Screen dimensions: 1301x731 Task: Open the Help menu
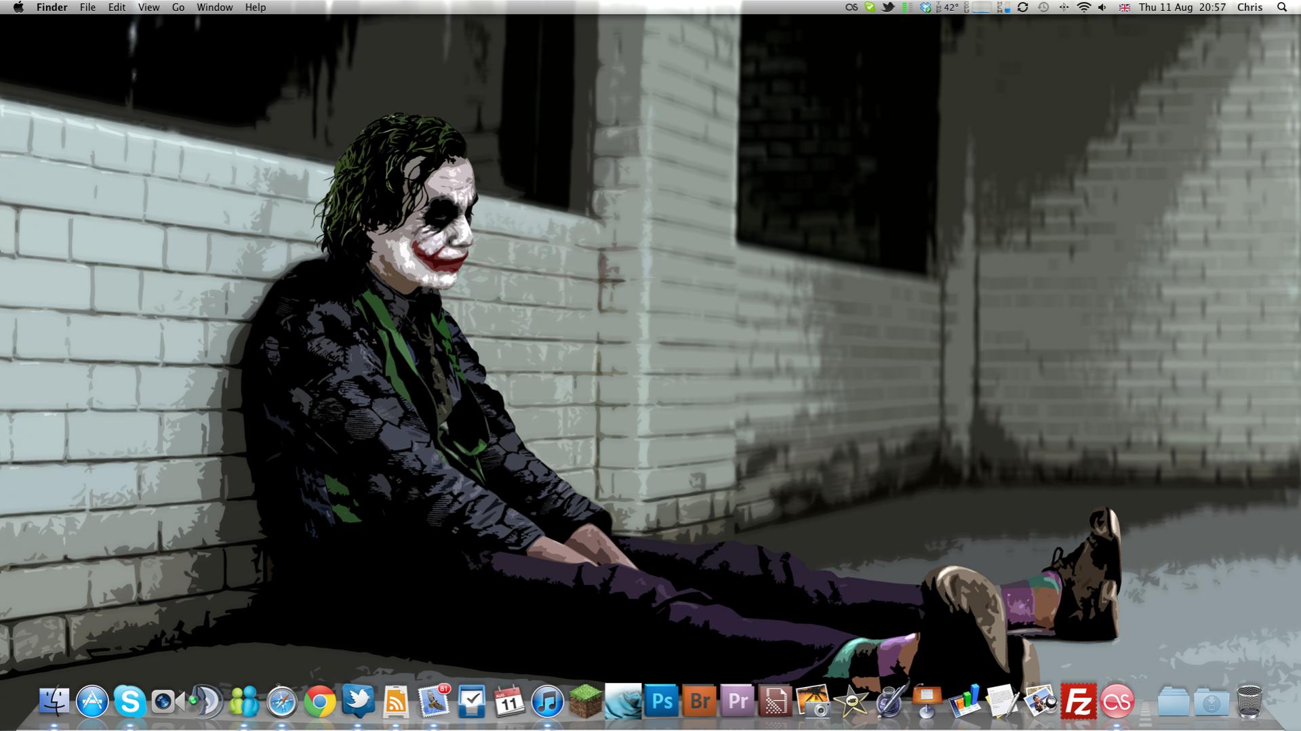pos(256,7)
